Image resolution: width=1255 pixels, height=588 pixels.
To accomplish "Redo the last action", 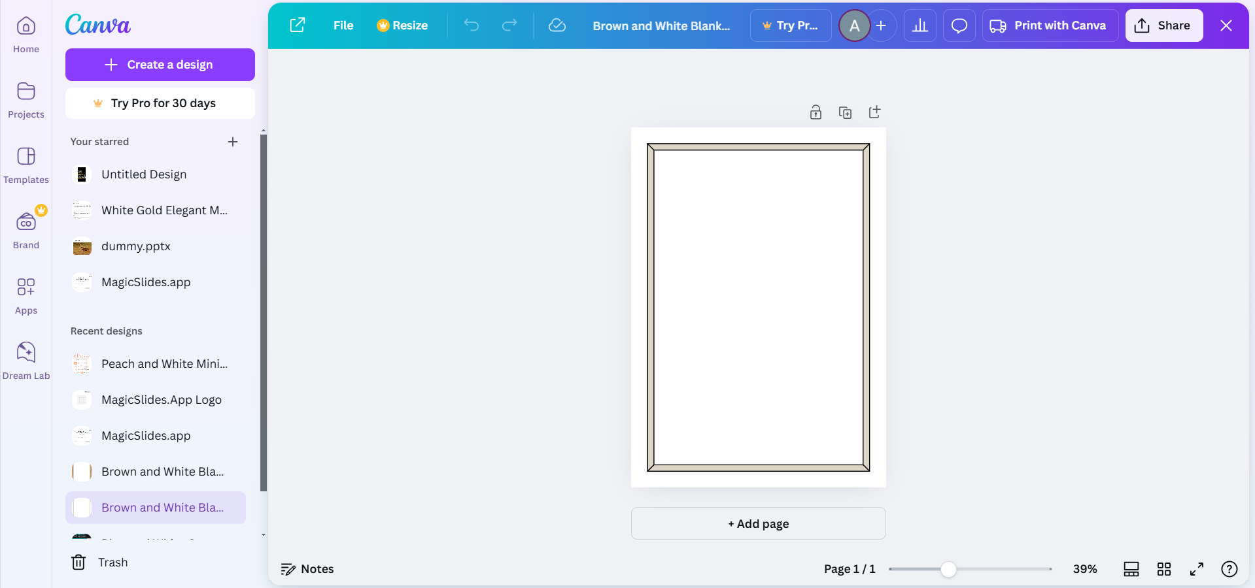I will (x=509, y=25).
